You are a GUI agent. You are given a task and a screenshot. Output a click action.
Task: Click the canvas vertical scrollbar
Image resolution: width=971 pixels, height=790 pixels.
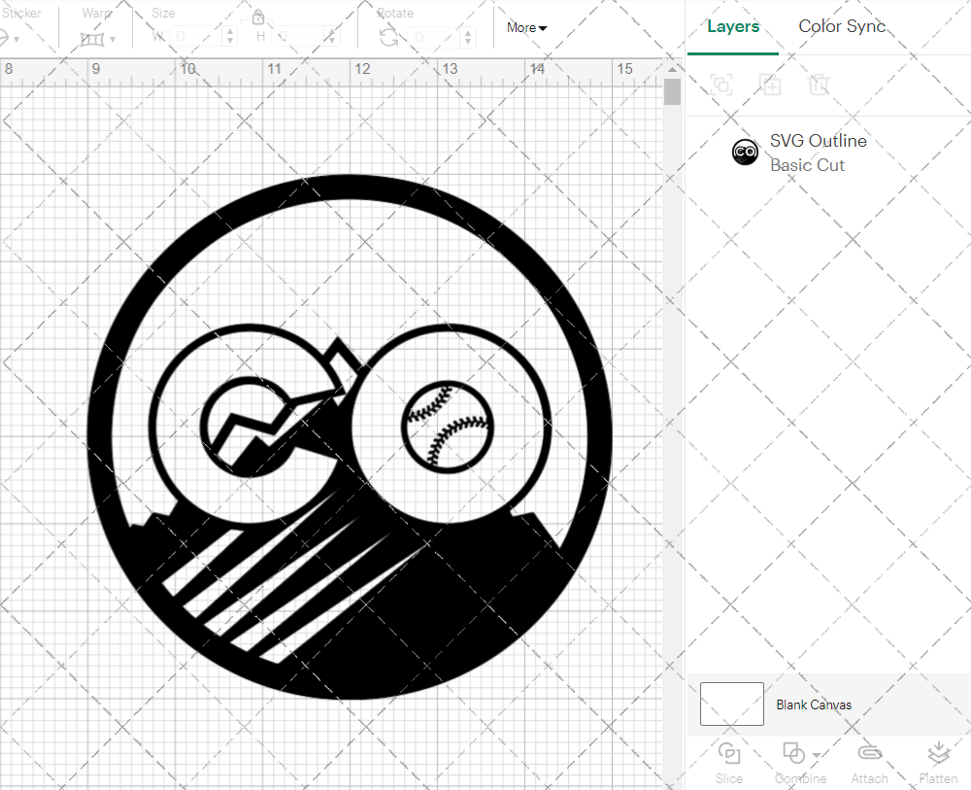(x=672, y=93)
